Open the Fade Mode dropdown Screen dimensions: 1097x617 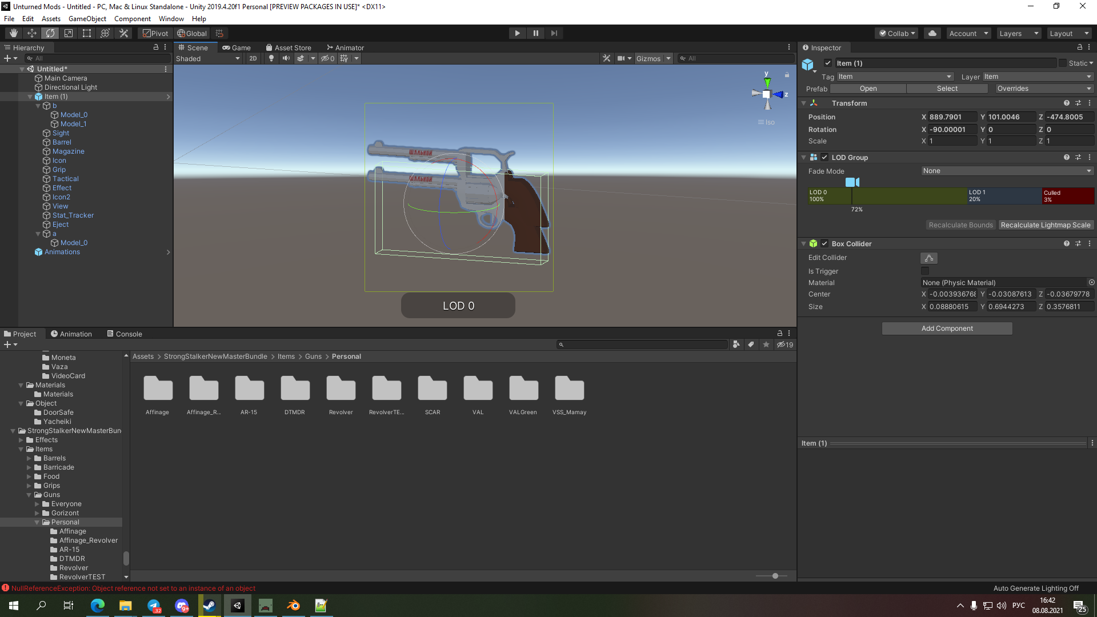[1007, 171]
